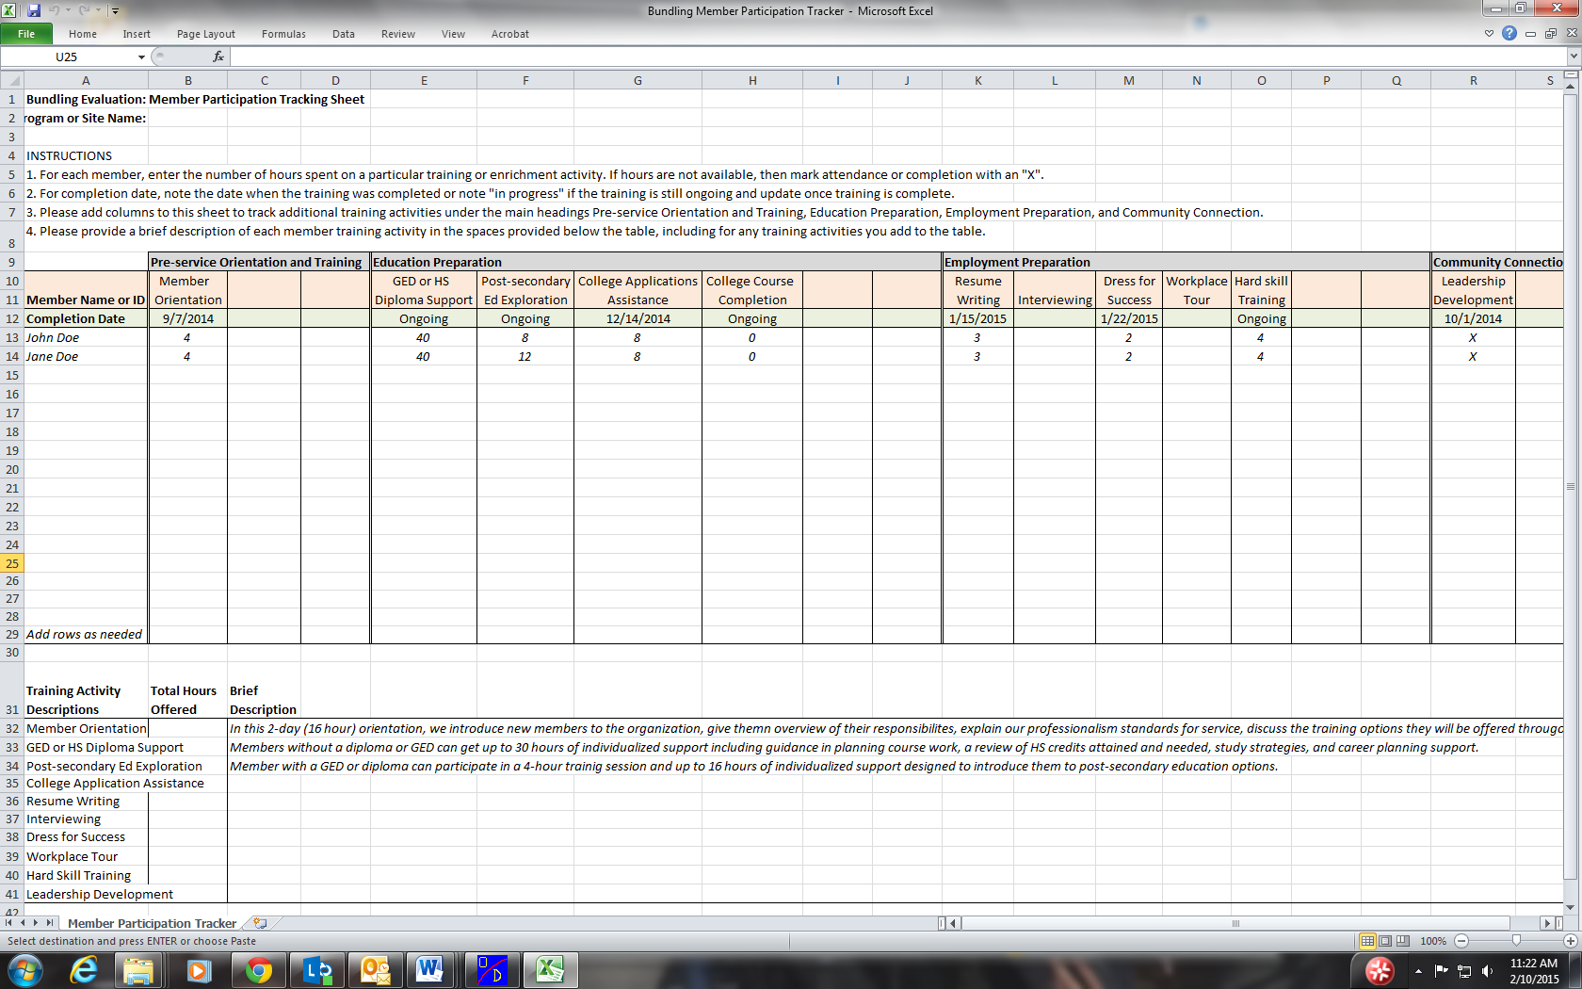Open the Name Box dropdown
The image size is (1582, 989).
click(x=141, y=57)
